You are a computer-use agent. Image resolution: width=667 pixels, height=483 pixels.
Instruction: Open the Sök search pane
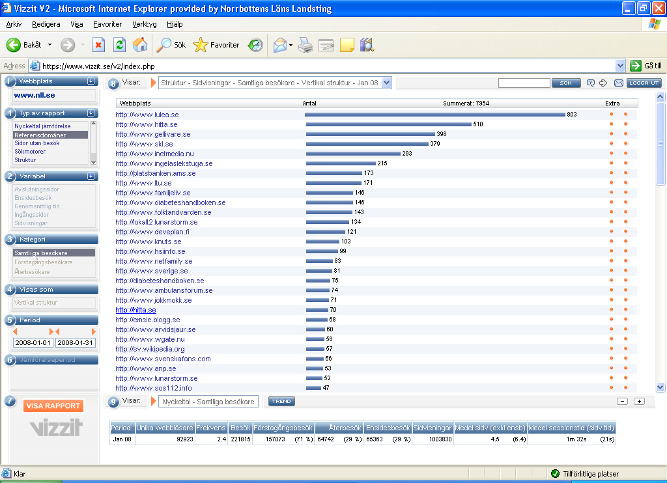171,45
